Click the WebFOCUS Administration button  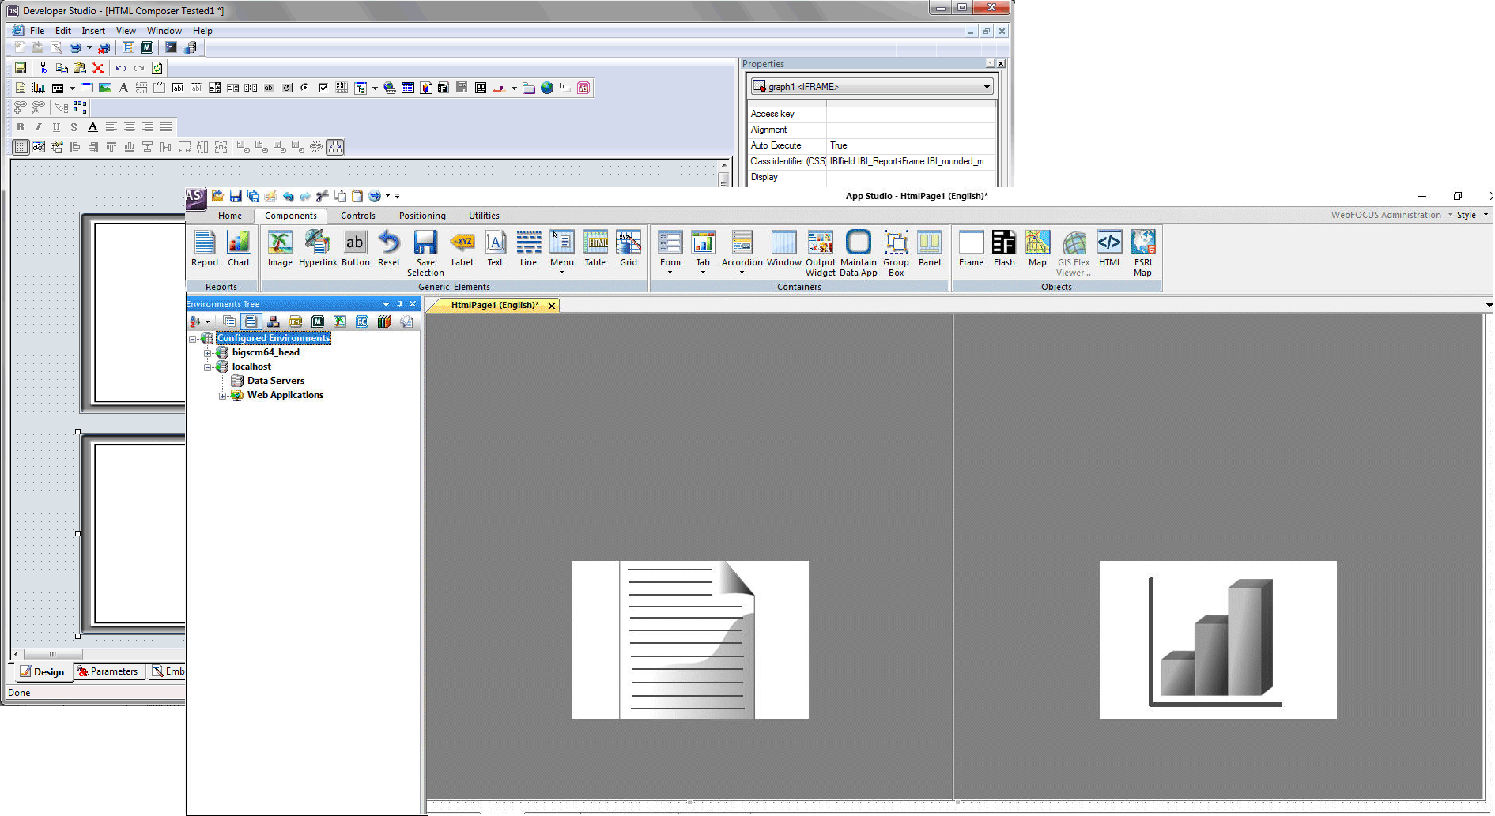(x=1385, y=215)
